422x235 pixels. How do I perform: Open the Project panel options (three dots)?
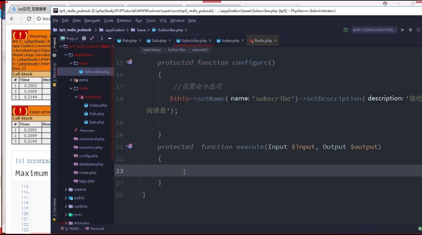coord(102,38)
